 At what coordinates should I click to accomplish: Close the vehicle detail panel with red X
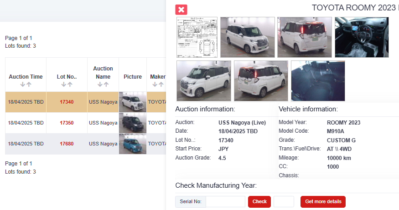tap(181, 10)
